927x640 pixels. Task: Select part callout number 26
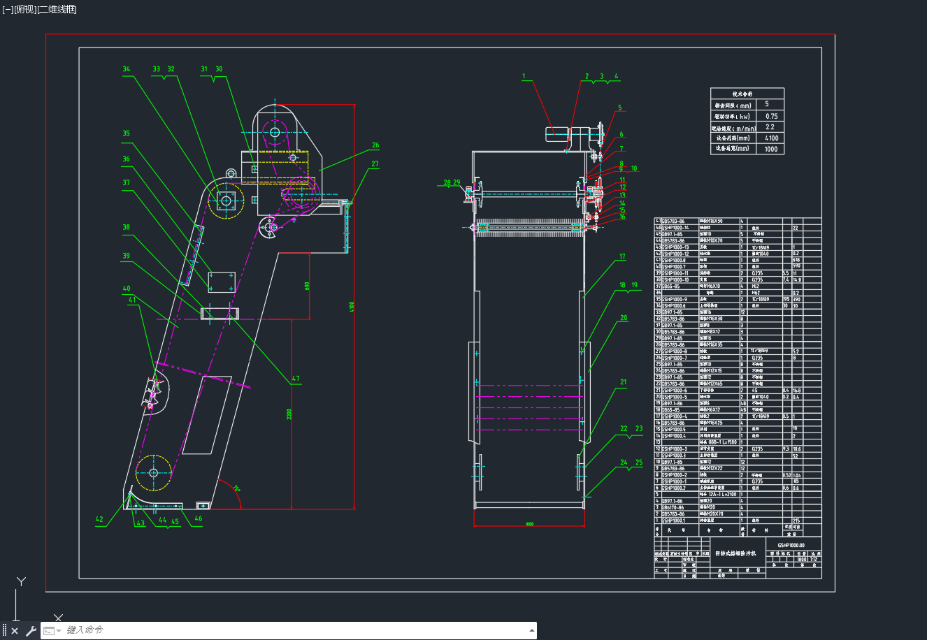click(x=375, y=145)
